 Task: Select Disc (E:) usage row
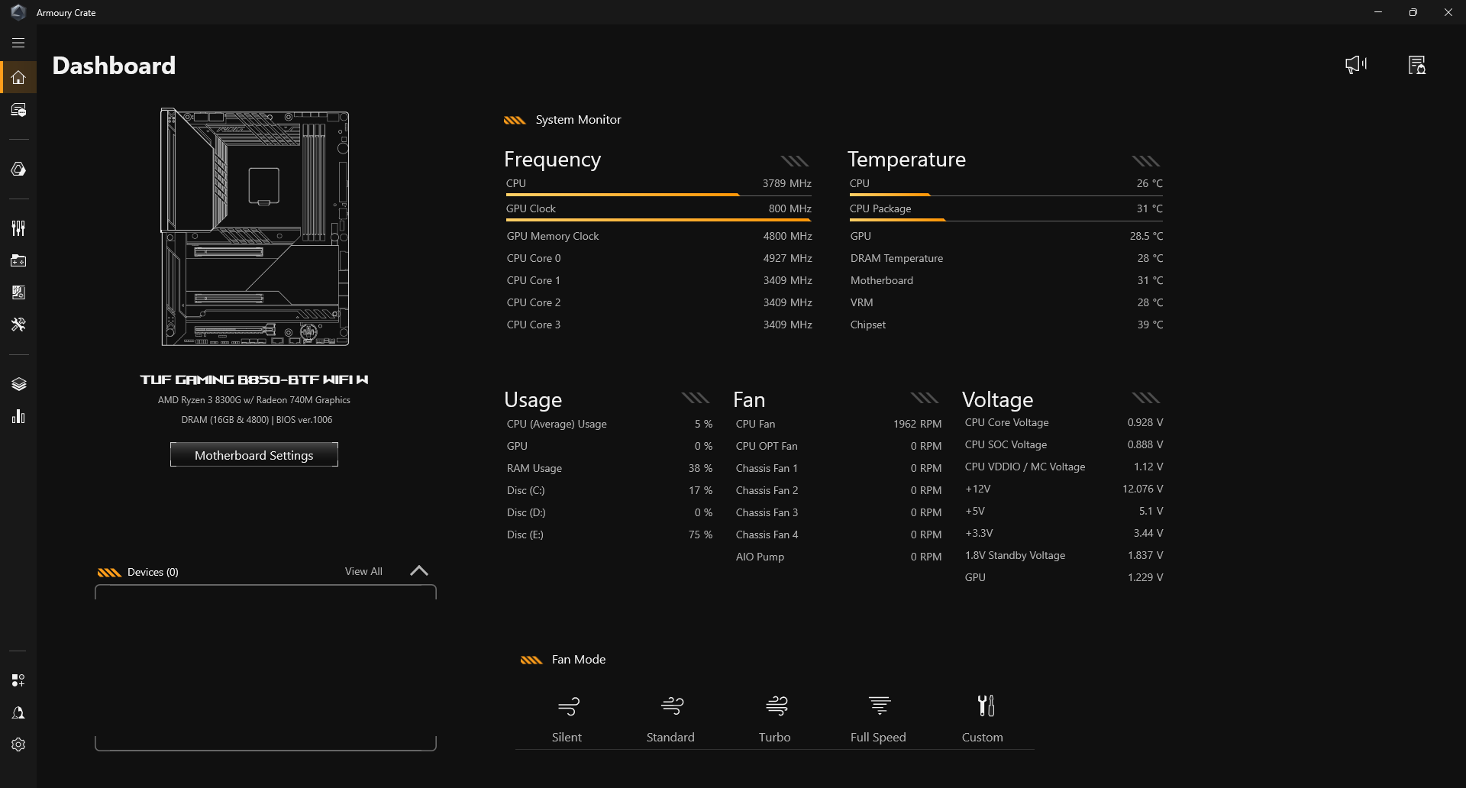(x=609, y=534)
